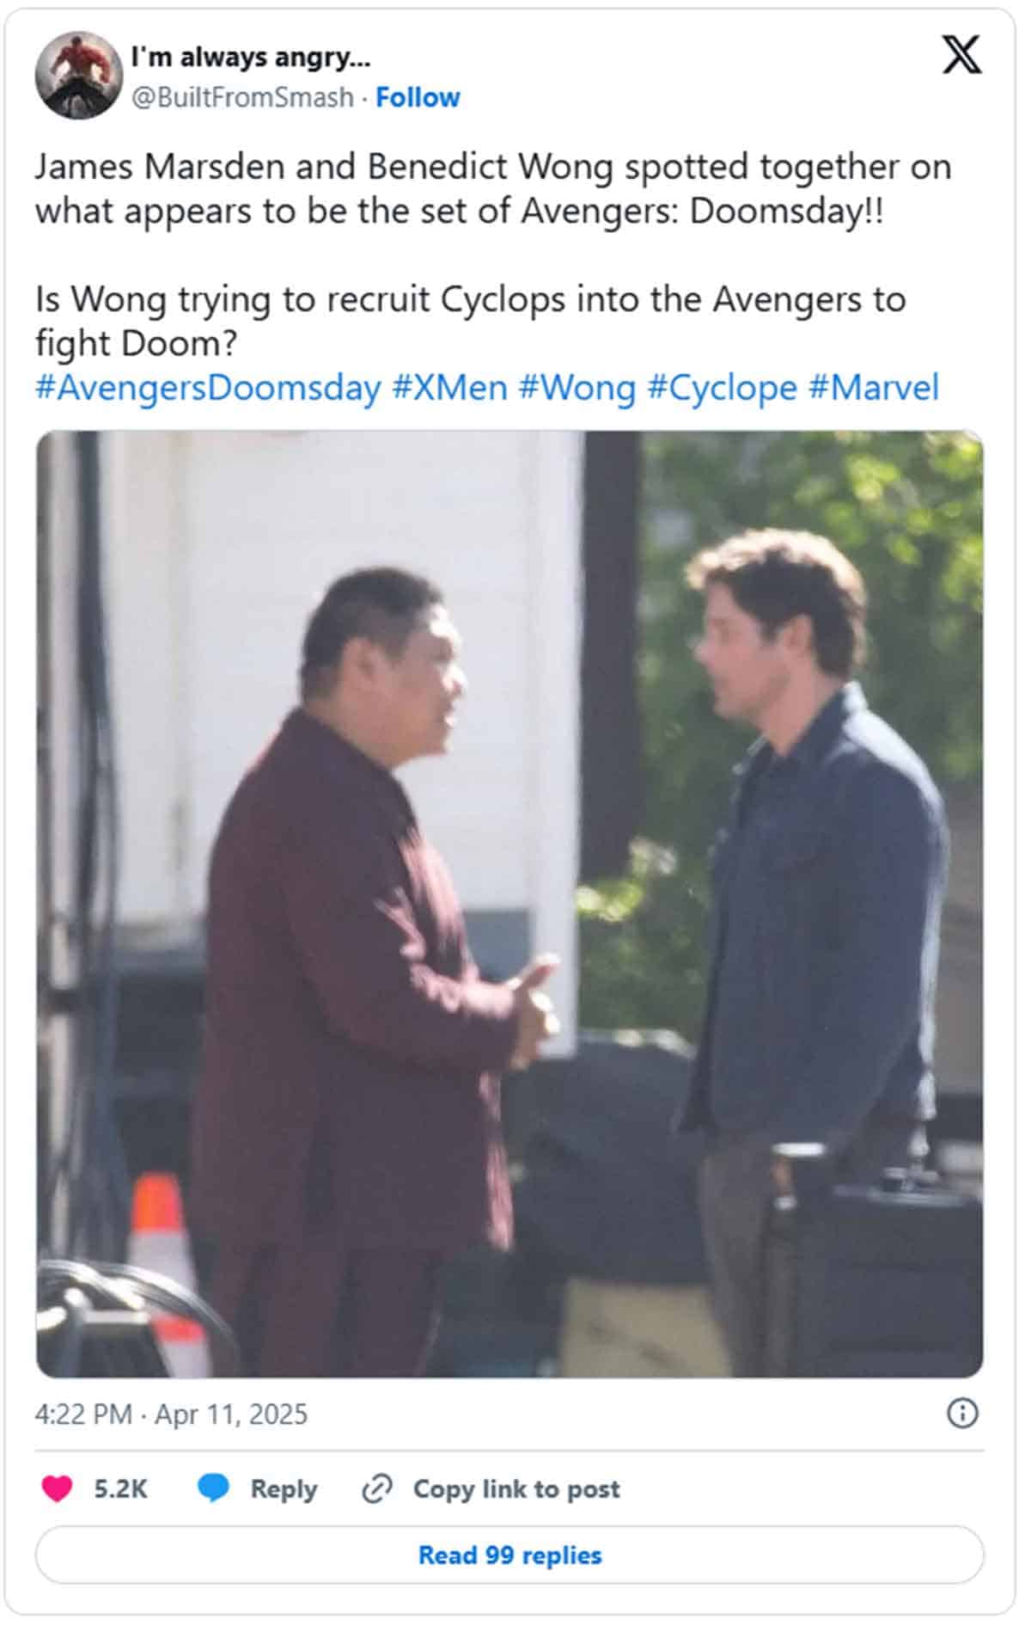Click the display name I'm always angry...
This screenshot has width=1031, height=1626.
[251, 58]
